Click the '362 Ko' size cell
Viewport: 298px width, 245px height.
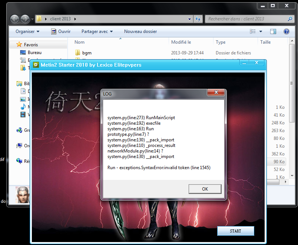pyautogui.click(x=278, y=154)
